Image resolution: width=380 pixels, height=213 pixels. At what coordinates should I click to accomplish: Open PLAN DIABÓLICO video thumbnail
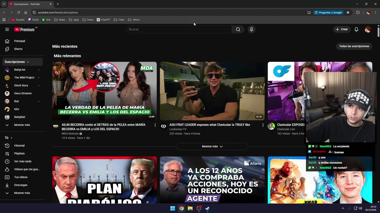click(x=104, y=180)
